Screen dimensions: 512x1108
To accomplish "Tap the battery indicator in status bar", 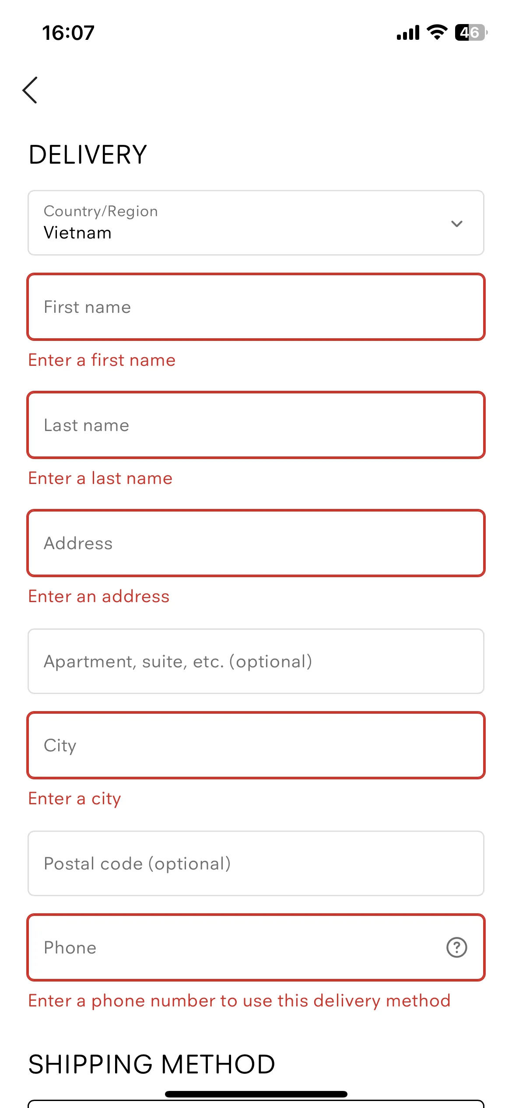I will pos(471,32).
